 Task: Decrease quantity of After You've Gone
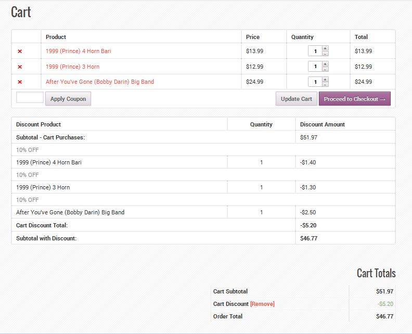(x=325, y=84)
